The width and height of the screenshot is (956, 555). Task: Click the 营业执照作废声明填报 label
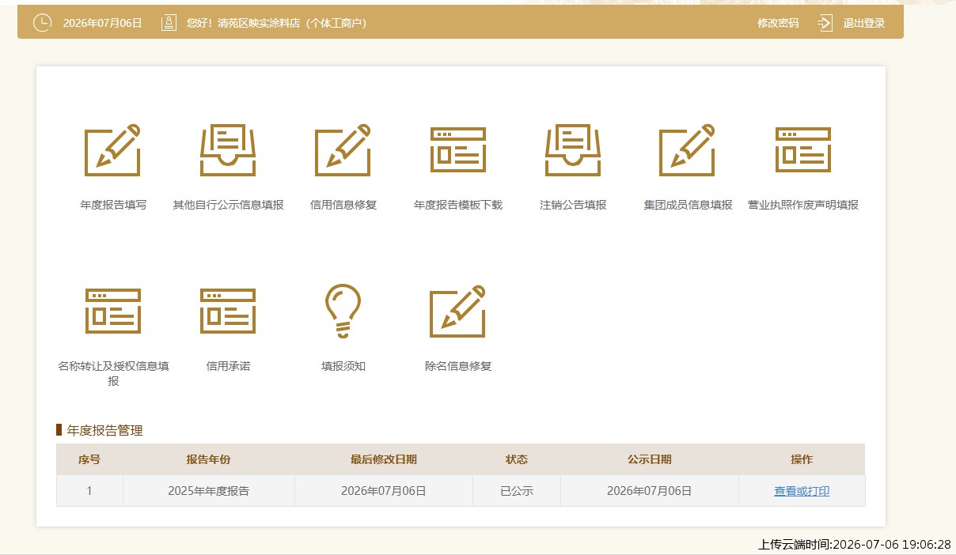tap(803, 205)
